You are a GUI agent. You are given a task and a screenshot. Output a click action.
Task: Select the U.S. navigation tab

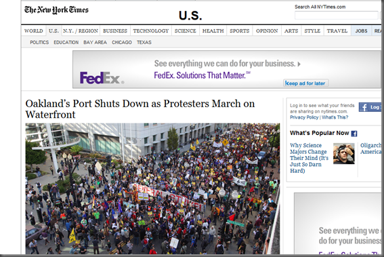54,31
